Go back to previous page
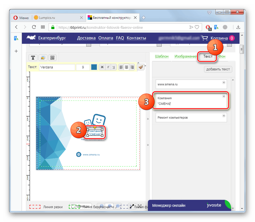This screenshot has height=222, width=255. (16, 27)
